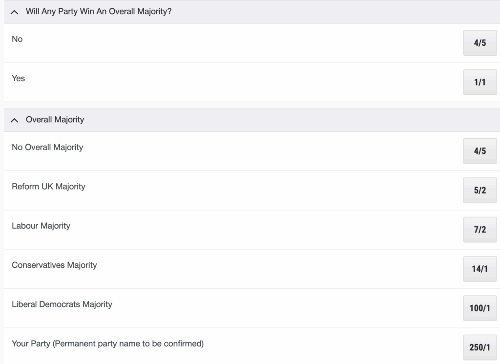Click the 'Labour Majority' row text
Viewport: 500px width, 364px height.
click(41, 226)
